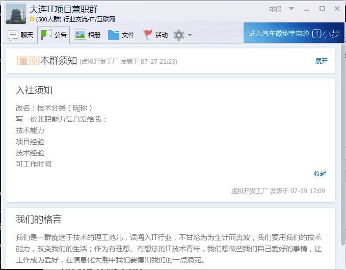Click the 我们的格言 announcement heading
346x270 pixels.
[x=39, y=219]
